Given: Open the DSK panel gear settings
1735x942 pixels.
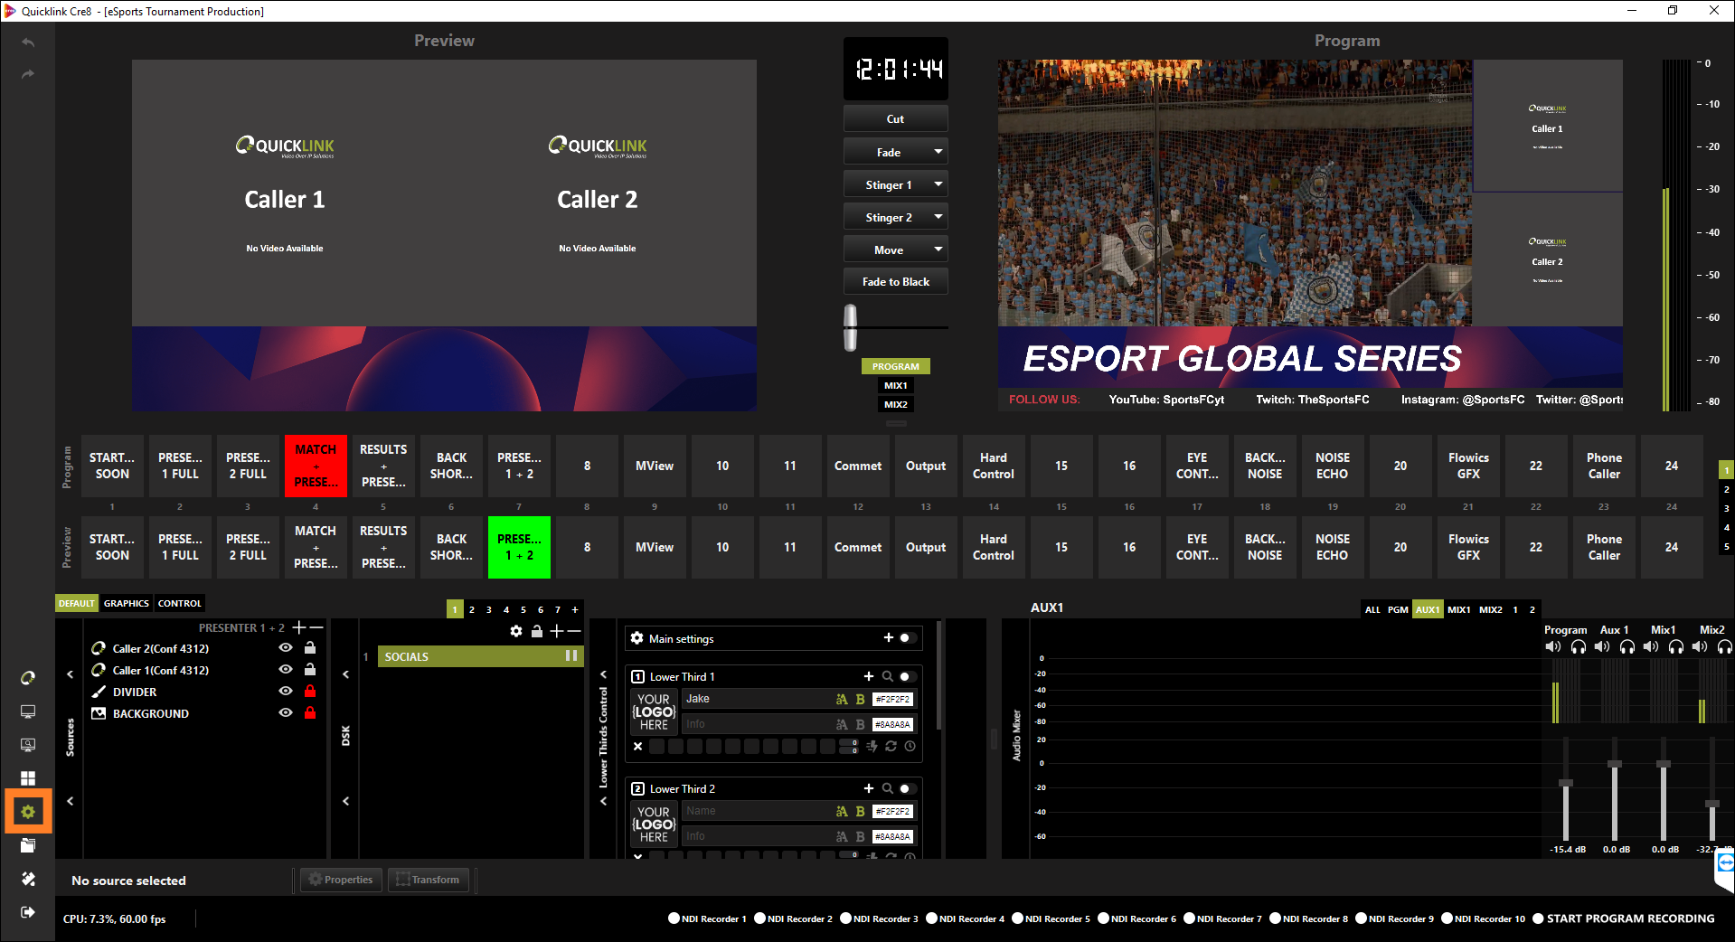Looking at the screenshot, I should click(515, 631).
